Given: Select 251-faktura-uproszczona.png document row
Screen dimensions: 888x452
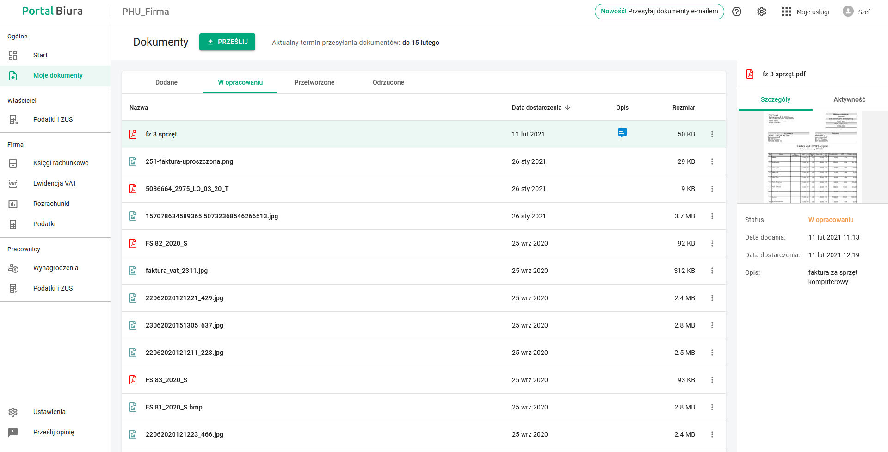Looking at the screenshot, I should [x=189, y=161].
